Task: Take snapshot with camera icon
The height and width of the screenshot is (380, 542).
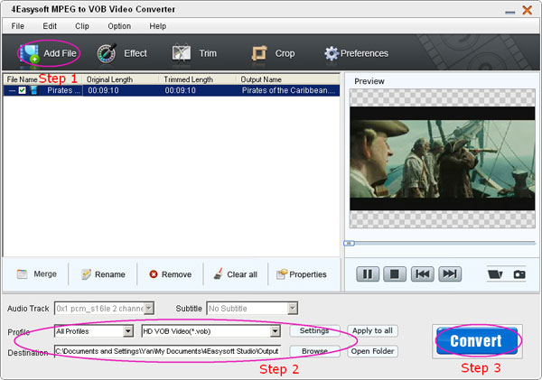Action: (519, 274)
